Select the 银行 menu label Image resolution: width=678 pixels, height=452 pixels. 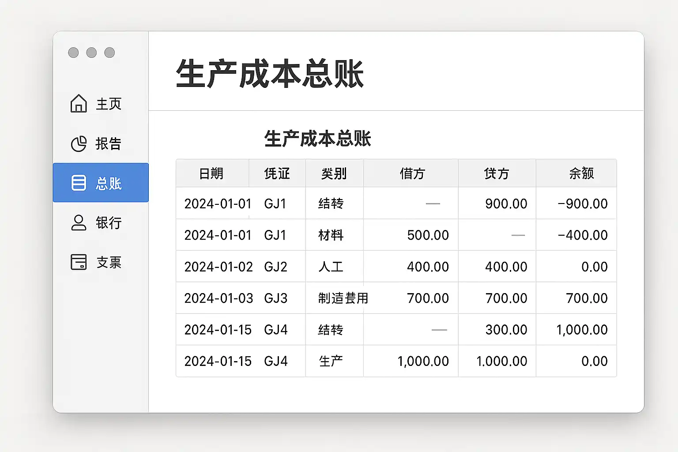[109, 223]
